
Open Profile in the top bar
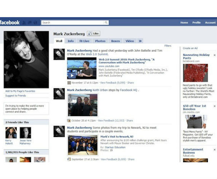pos(196,22)
